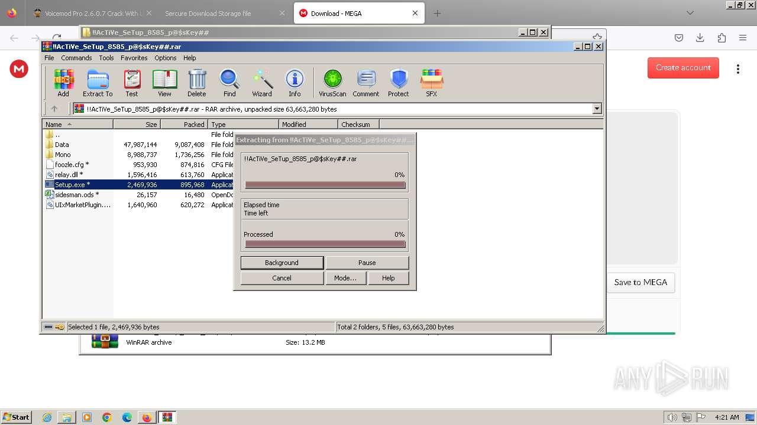Open the Firefox hamburger menu
This screenshot has height=425, width=757.
[743, 38]
